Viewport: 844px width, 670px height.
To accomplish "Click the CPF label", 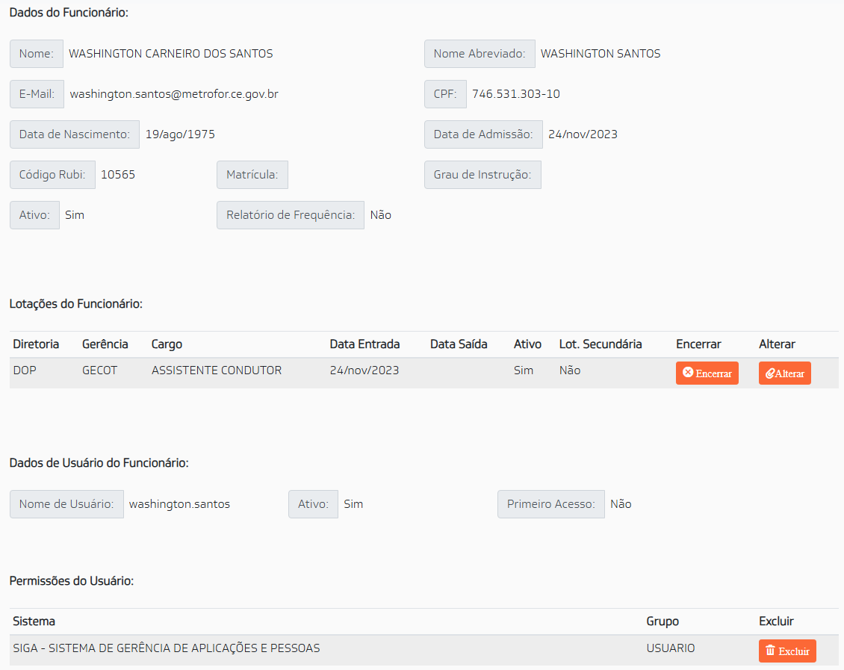I will coord(445,94).
